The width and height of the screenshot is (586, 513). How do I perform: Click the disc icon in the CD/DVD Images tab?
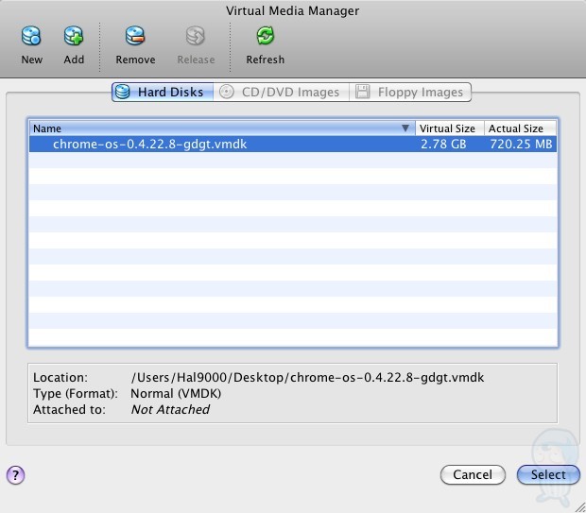tap(227, 93)
